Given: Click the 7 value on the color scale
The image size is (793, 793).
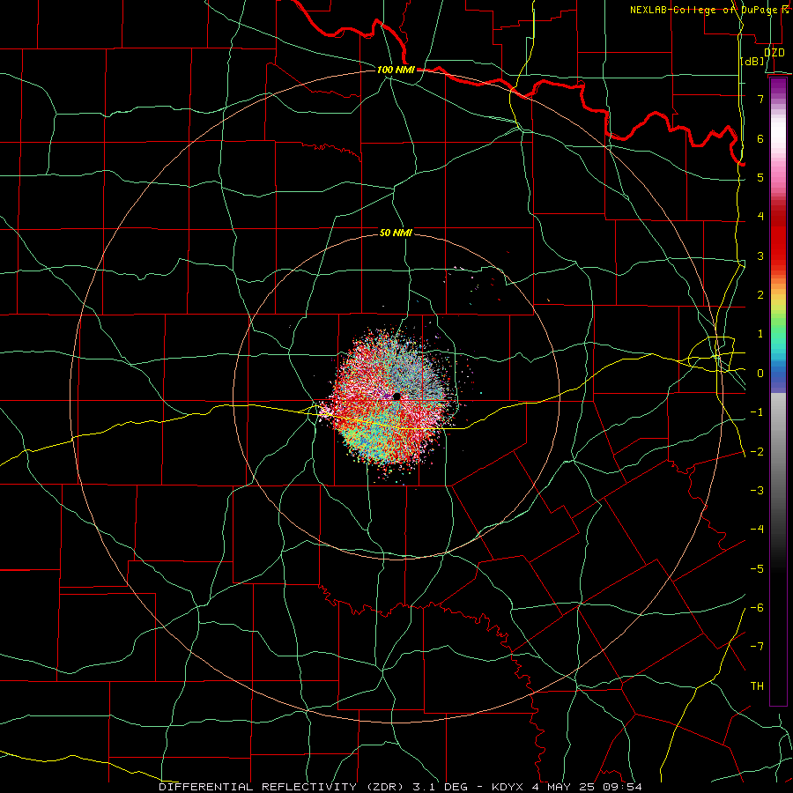Looking at the screenshot, I should coord(760,99).
